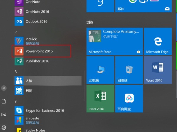Screen dimensions: 177x132
Task: Launch the Microsoft Edge tile
Action: (x=158, y=42)
